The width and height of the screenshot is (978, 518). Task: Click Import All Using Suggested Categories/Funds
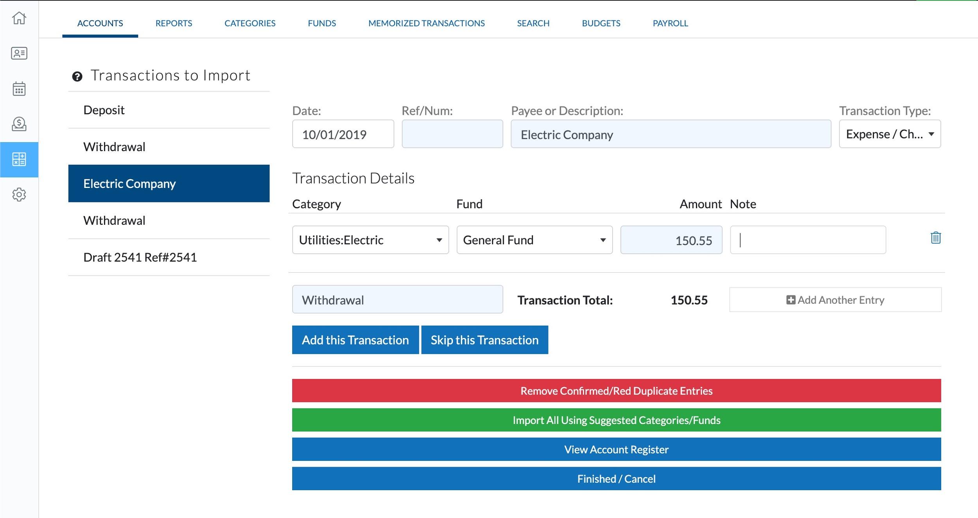[616, 420]
